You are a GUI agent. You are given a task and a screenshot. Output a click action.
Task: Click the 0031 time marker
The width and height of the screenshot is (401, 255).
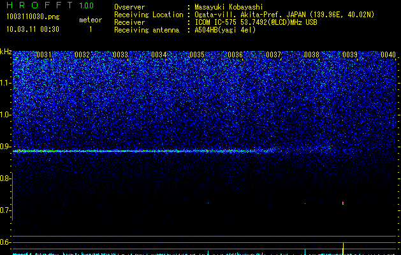[x=44, y=55]
